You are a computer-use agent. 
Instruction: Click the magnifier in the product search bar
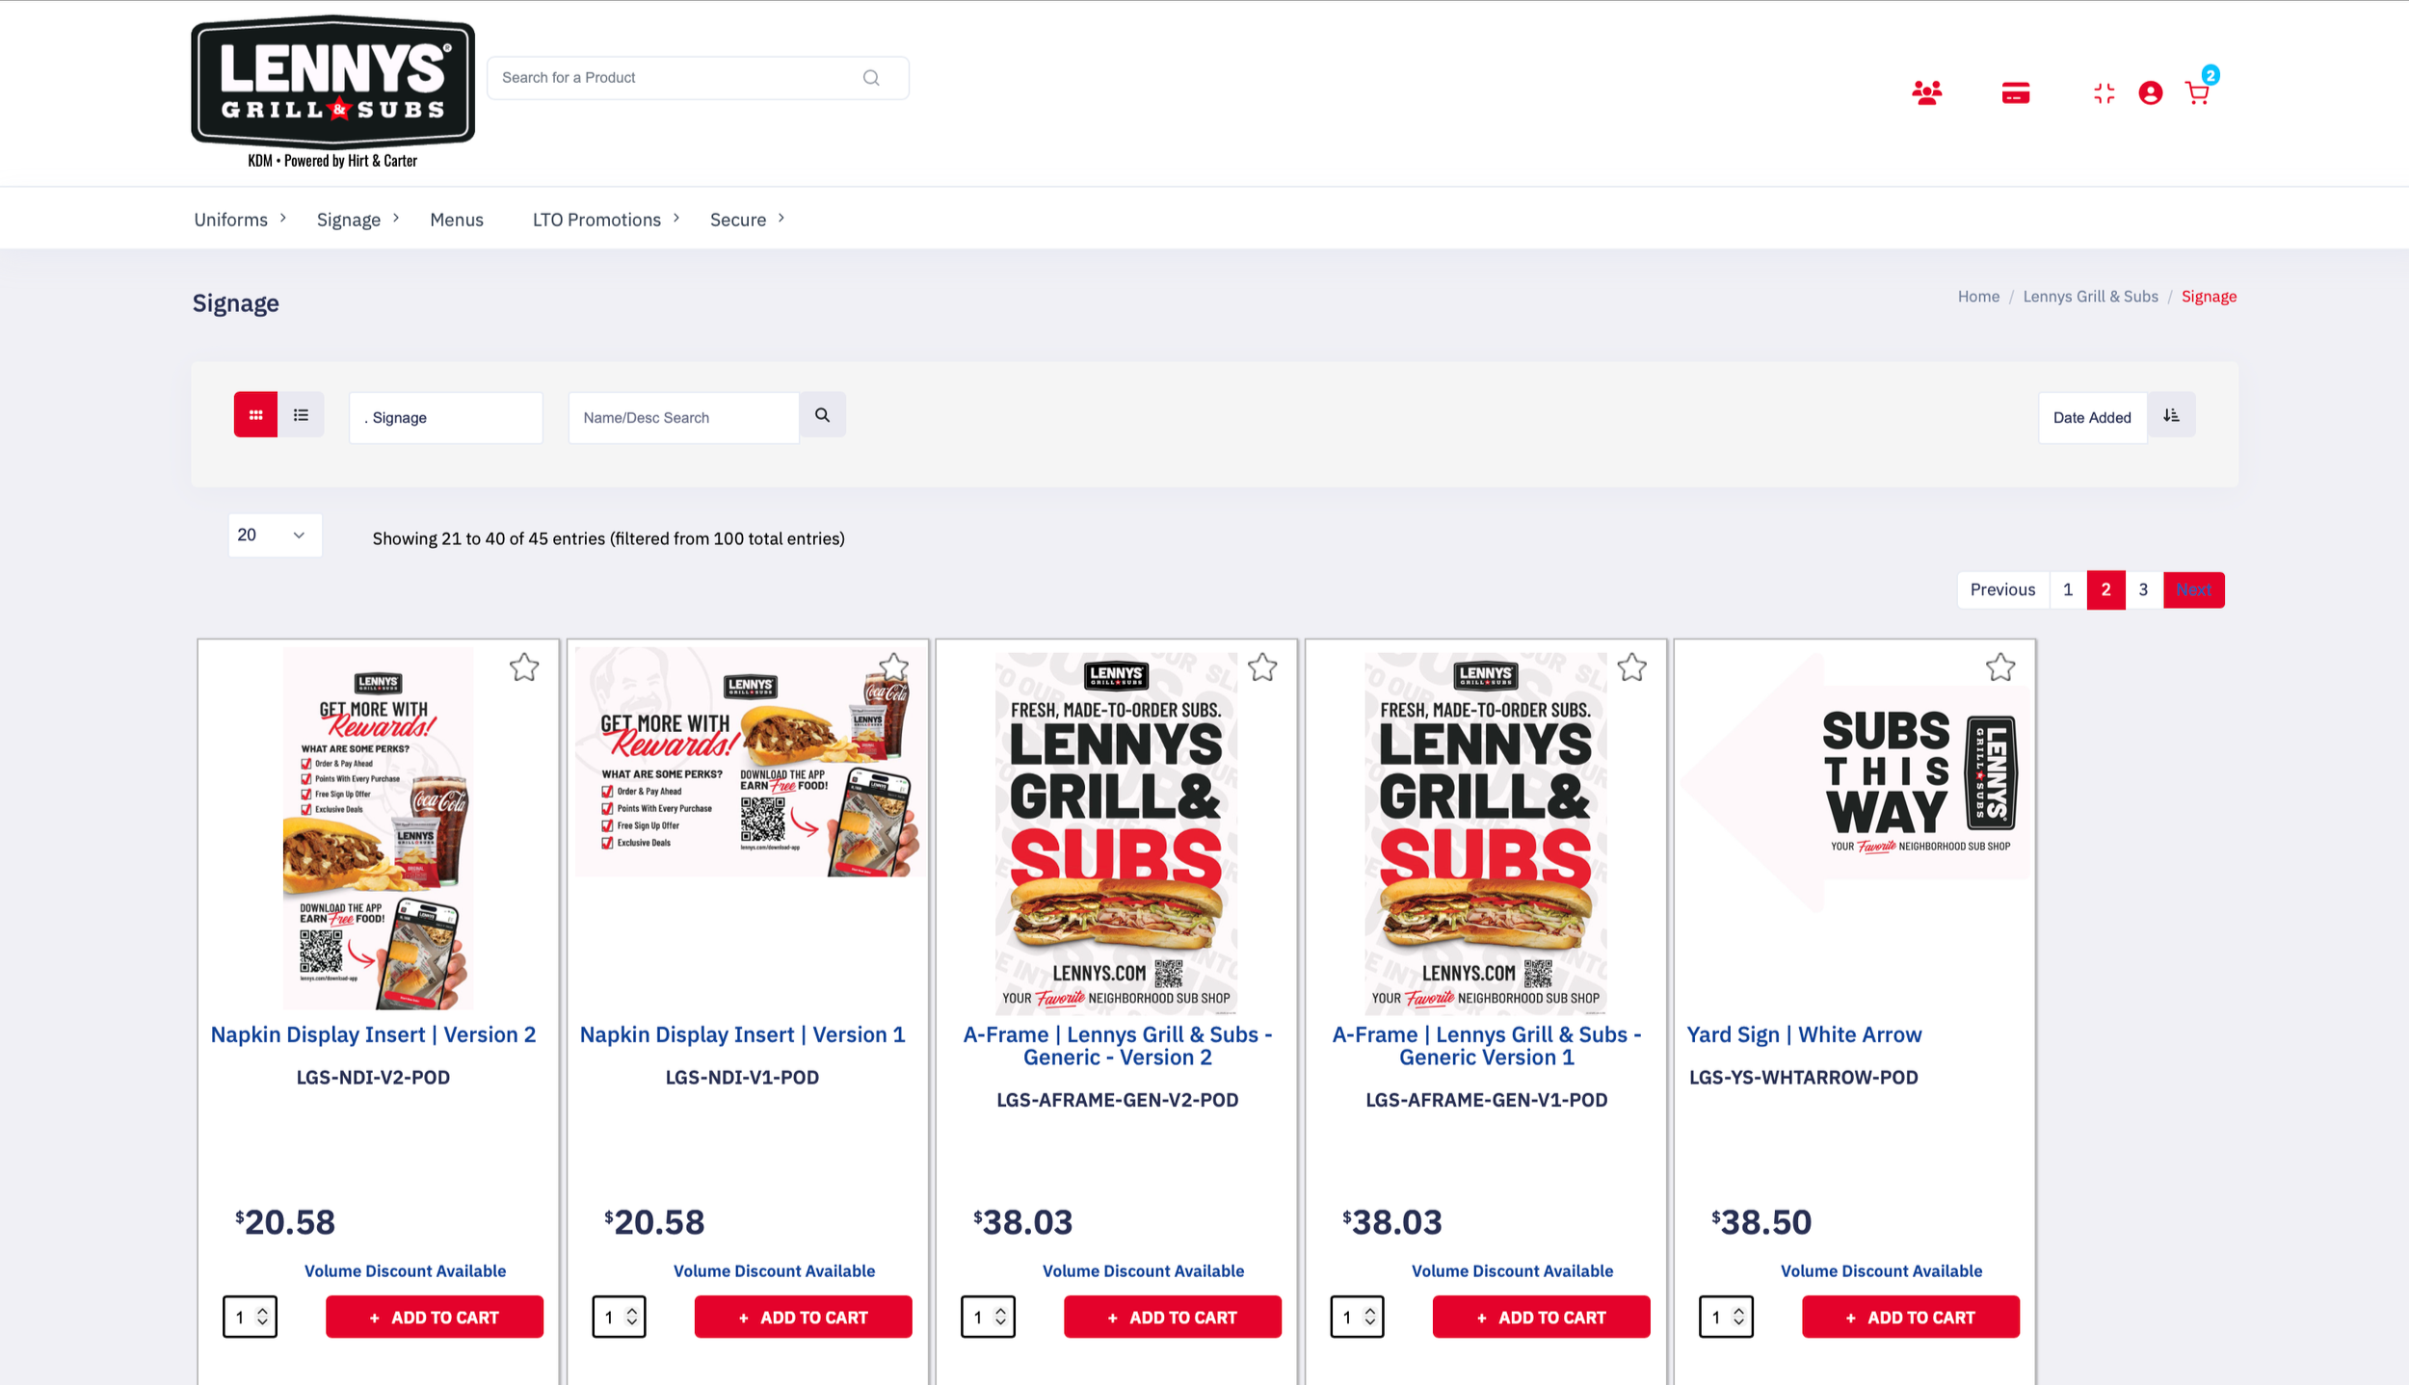click(x=871, y=78)
